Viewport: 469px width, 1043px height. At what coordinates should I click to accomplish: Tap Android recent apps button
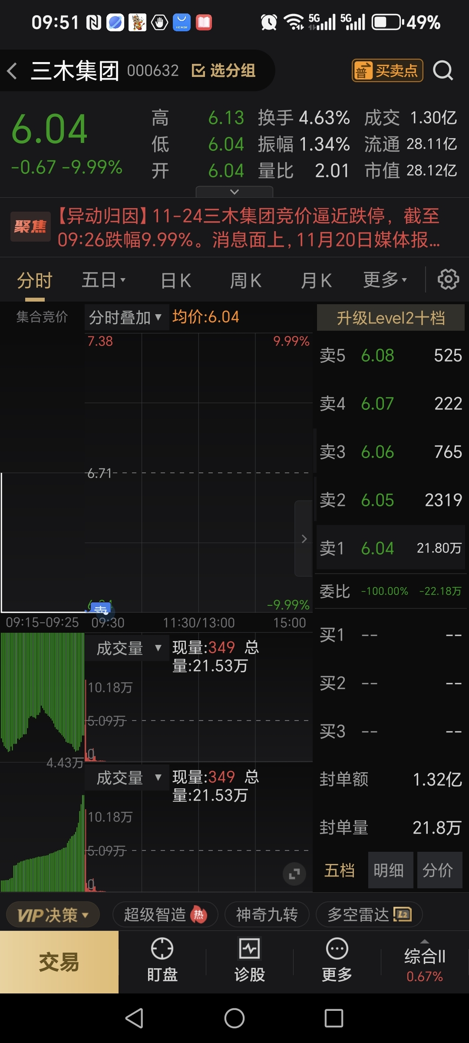(x=334, y=1018)
